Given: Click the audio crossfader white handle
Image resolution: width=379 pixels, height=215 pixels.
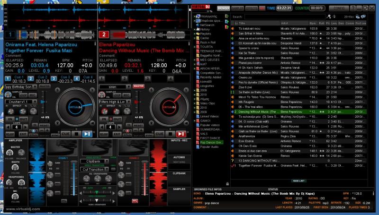Looking at the screenshot, I should point(97,200).
